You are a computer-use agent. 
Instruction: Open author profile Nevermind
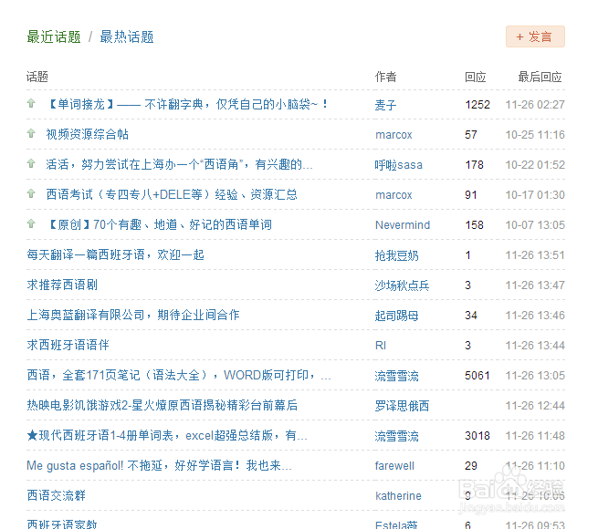403,225
